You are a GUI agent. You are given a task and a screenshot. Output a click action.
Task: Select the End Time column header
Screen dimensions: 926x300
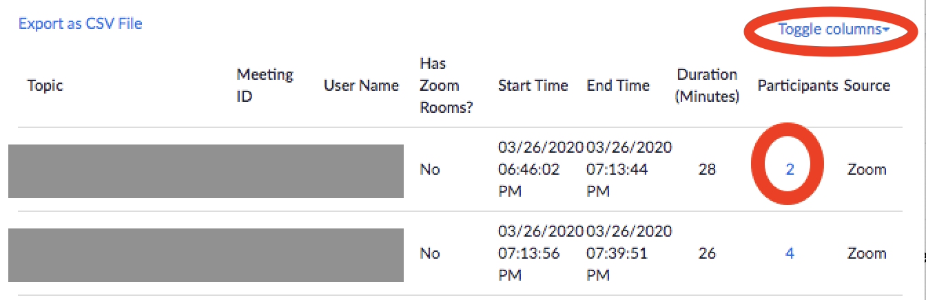click(618, 85)
